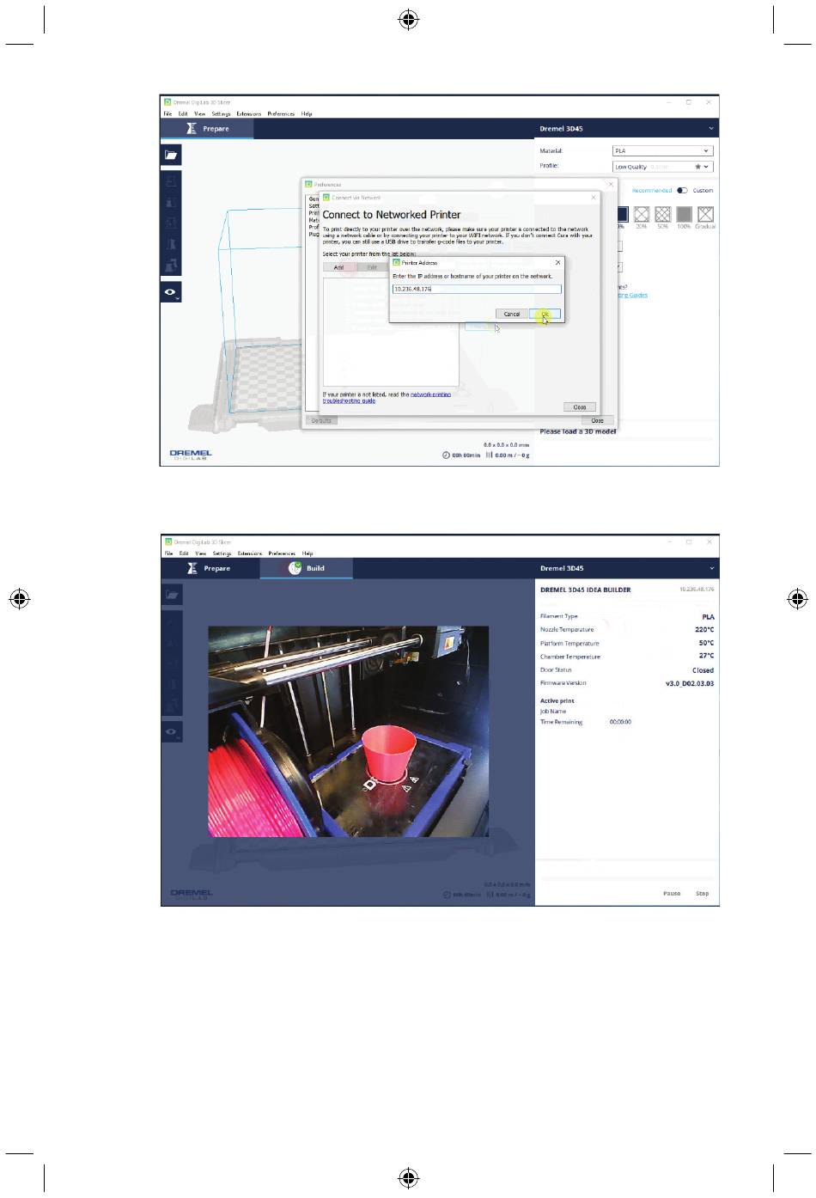
Task: Open View menu in Printer Address window
Action: click(x=199, y=113)
